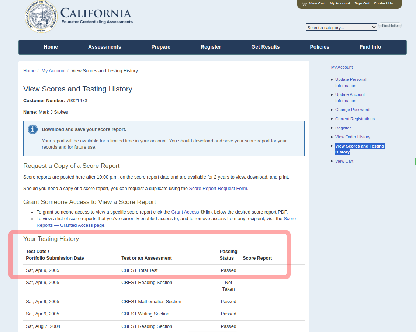
Task: Go to the Prepare menu item
Action: [161, 47]
